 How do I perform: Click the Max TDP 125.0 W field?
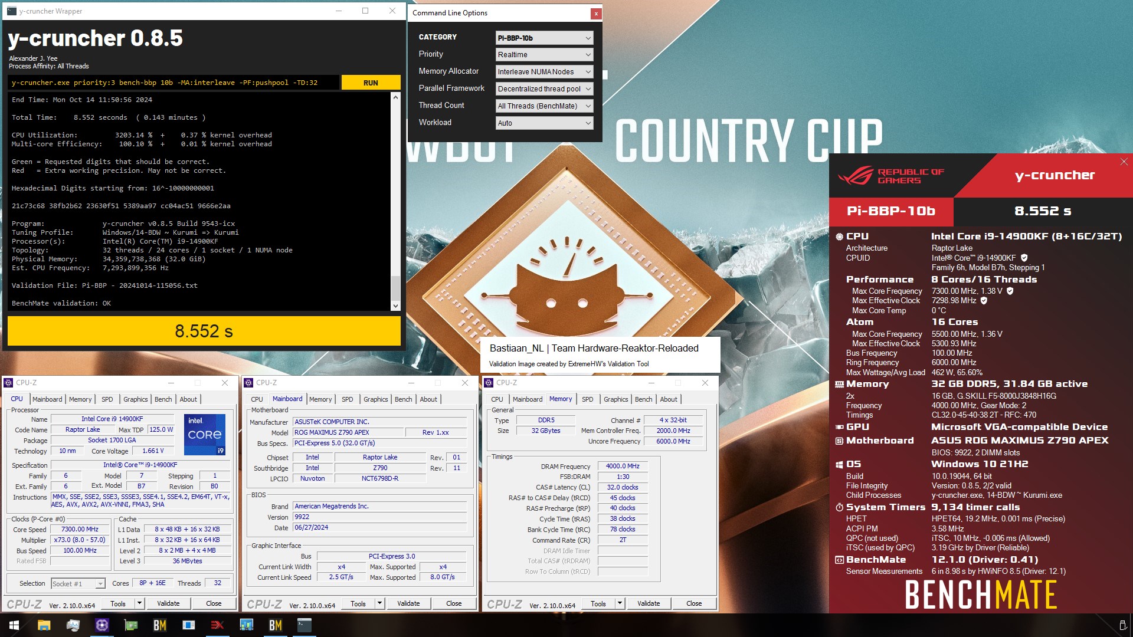point(161,429)
